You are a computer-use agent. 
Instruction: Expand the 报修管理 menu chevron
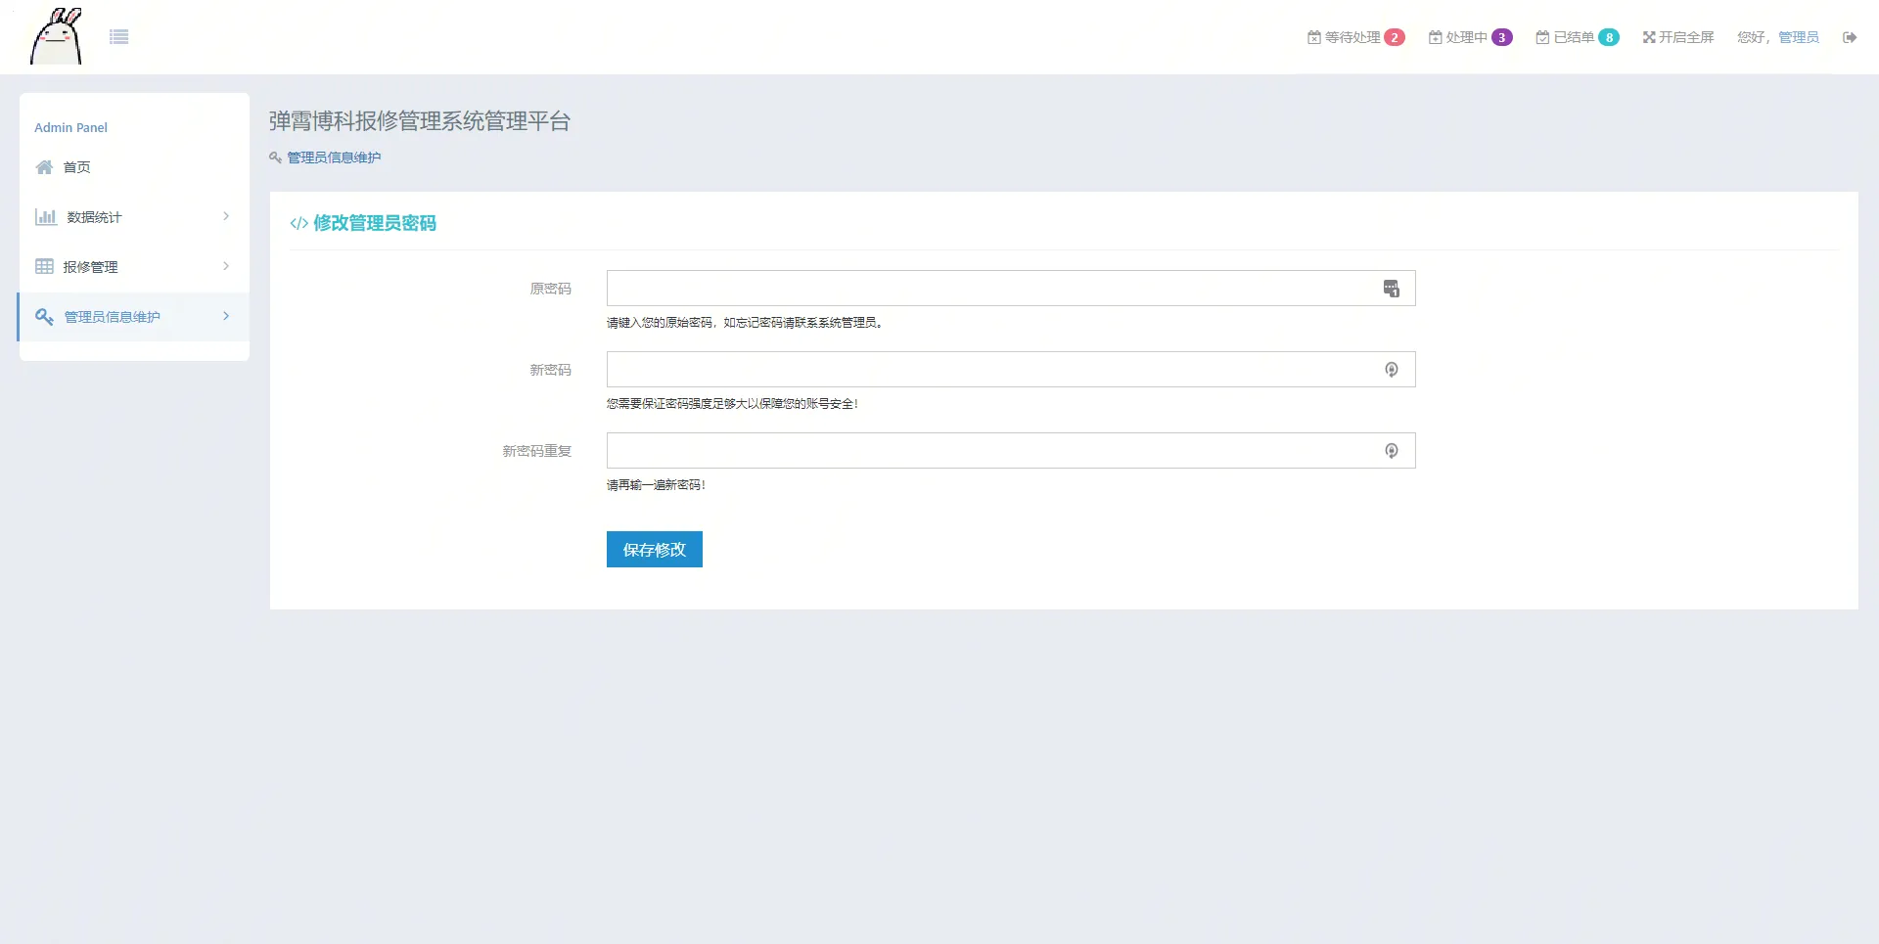coord(226,266)
